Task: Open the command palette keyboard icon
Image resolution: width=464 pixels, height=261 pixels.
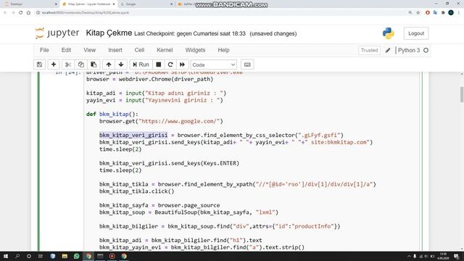Action: coord(247,65)
